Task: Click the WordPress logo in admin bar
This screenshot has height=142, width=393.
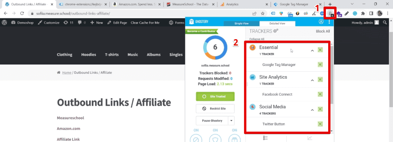Action: point(4,23)
